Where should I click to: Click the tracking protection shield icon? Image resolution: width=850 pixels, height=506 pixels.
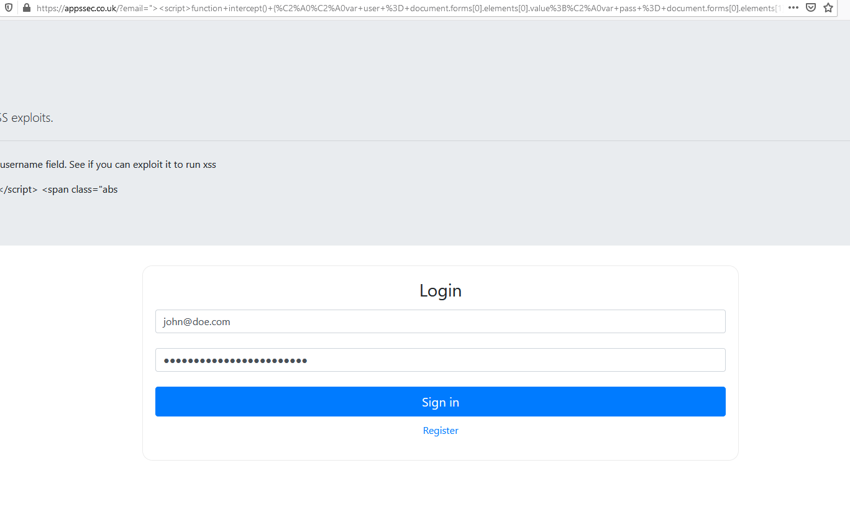(x=9, y=8)
